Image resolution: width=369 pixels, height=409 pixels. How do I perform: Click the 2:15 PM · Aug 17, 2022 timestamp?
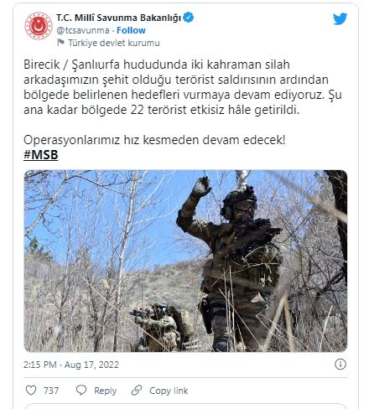[x=71, y=365]
